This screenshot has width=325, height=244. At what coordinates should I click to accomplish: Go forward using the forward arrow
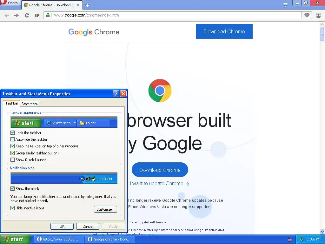(17, 15)
